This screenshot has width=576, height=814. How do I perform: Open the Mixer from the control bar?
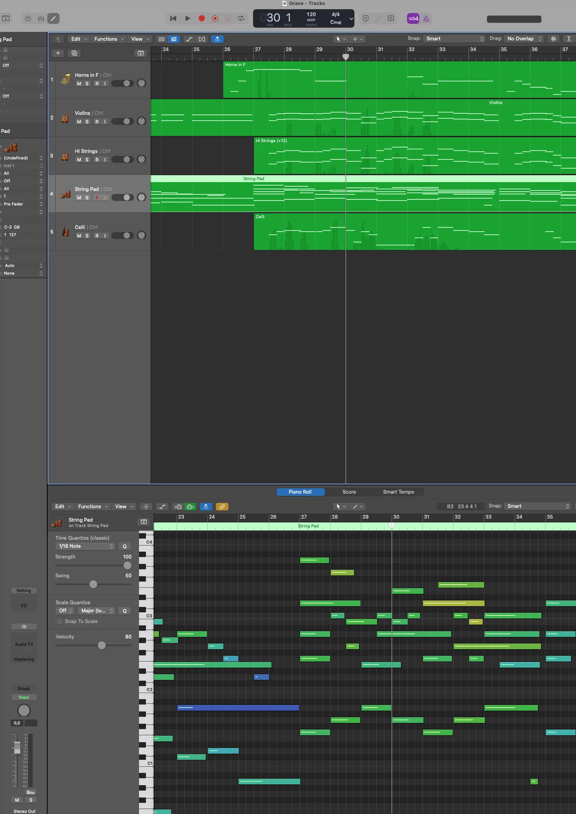(x=41, y=18)
